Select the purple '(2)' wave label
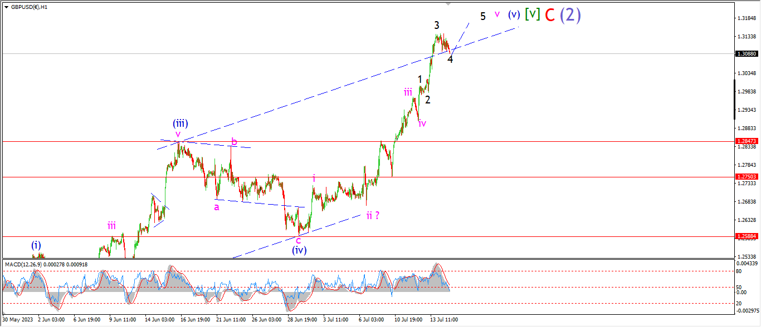761x327 pixels. 570,15
